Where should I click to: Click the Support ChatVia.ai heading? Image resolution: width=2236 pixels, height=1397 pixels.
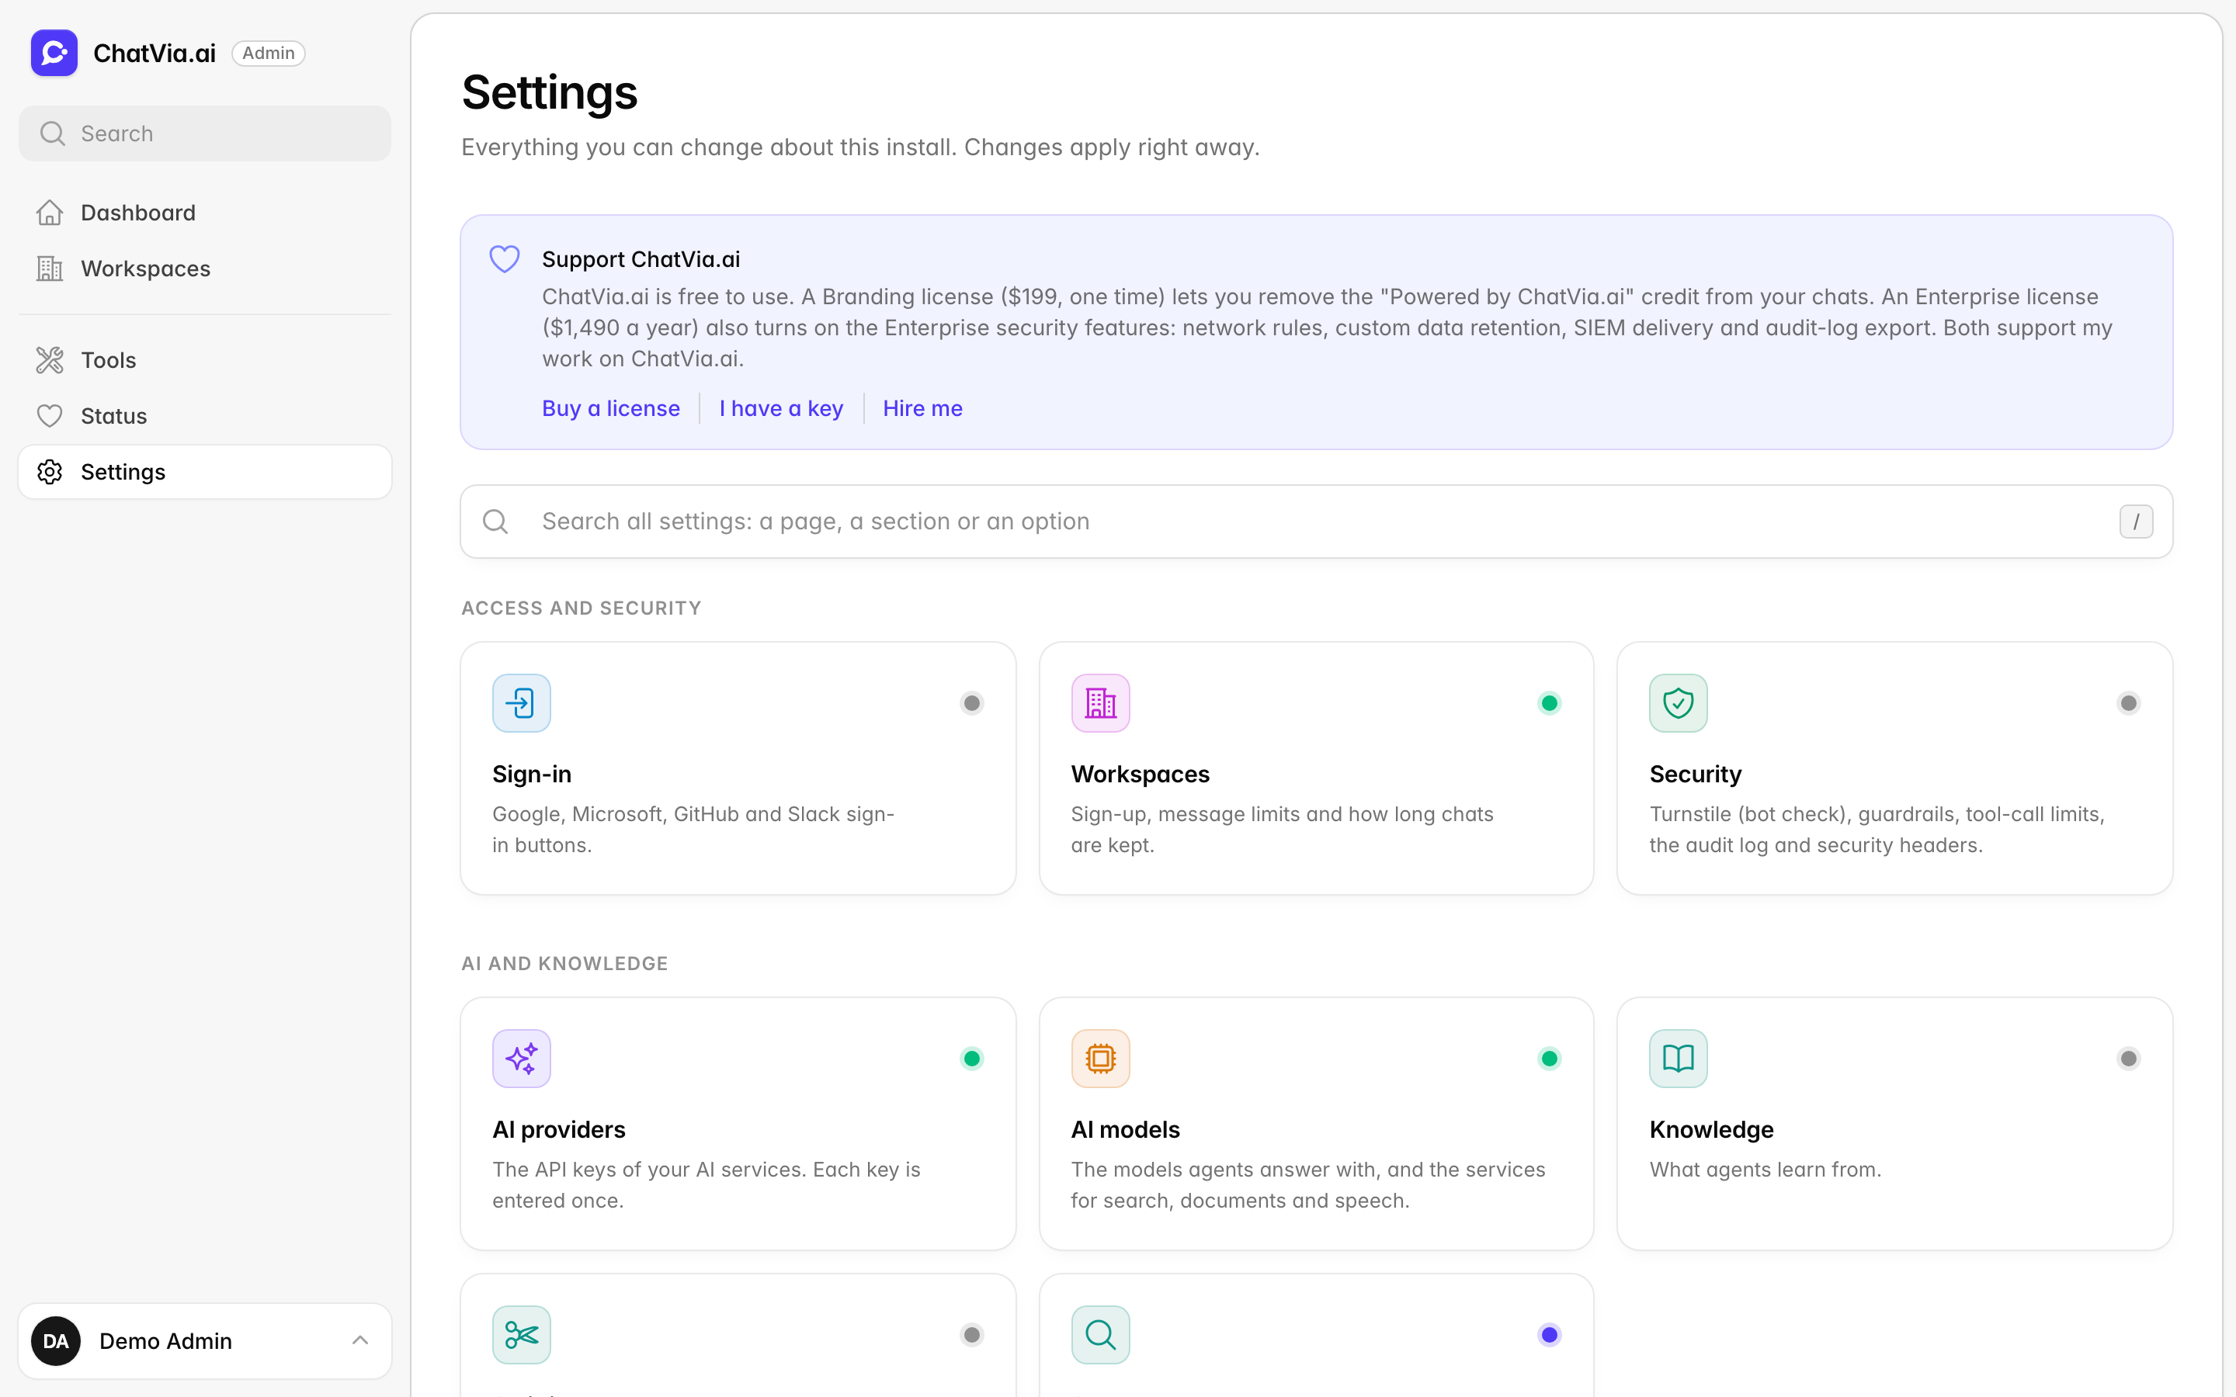(641, 260)
